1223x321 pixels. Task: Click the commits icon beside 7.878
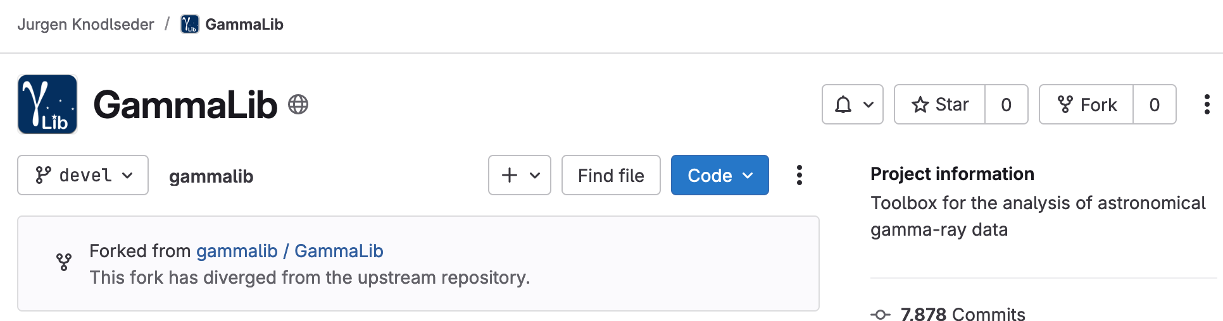pyautogui.click(x=880, y=314)
